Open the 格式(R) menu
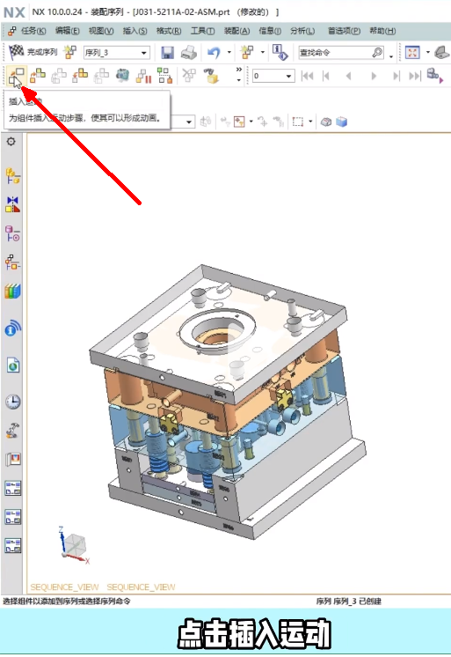 tap(169, 31)
